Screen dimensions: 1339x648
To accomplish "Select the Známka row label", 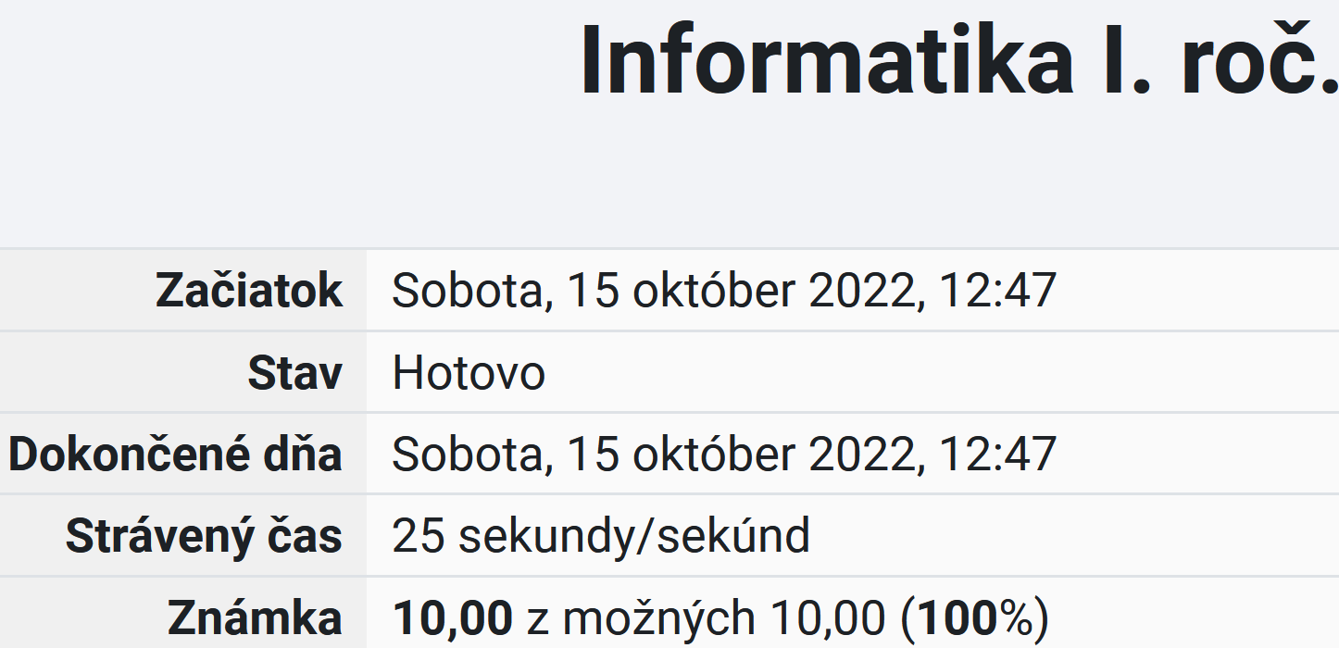I will coord(255,617).
